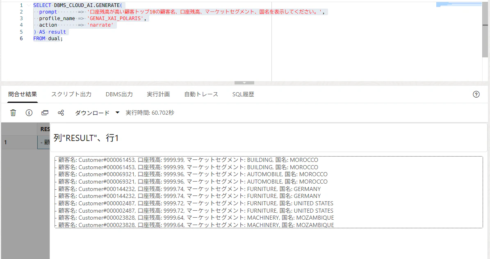
Task: Click the ダウンロード button
Action: coord(92,113)
